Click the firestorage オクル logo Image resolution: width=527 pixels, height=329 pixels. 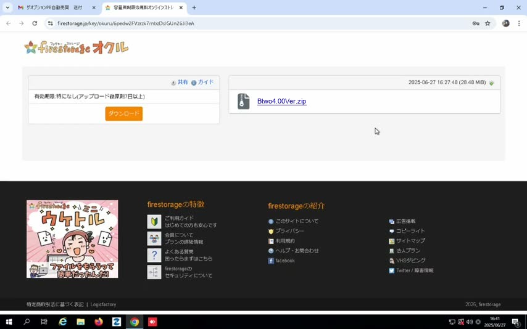[77, 47]
